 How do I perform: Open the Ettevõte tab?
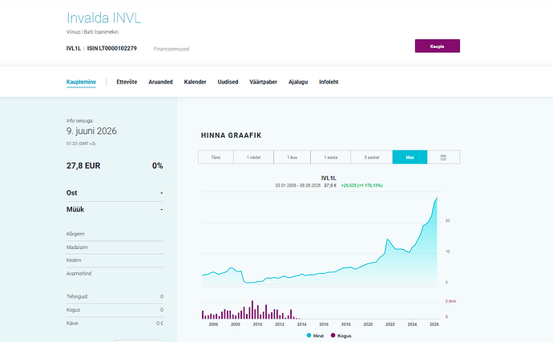click(x=127, y=82)
